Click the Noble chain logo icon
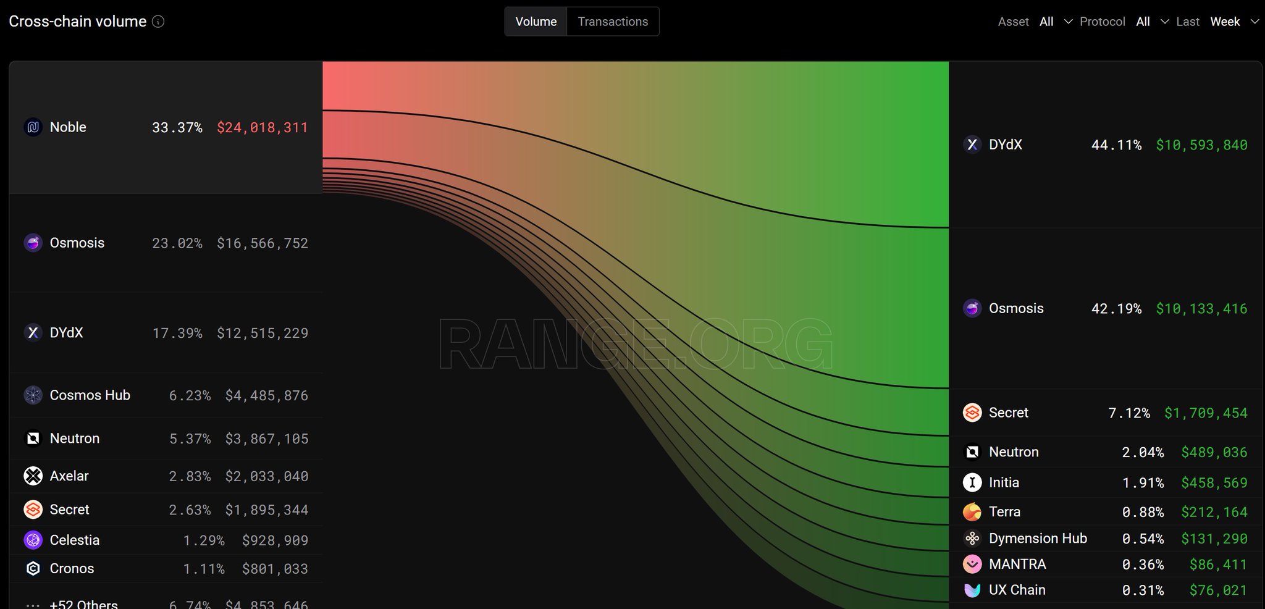Screen dimensions: 1265x609 (x=33, y=127)
